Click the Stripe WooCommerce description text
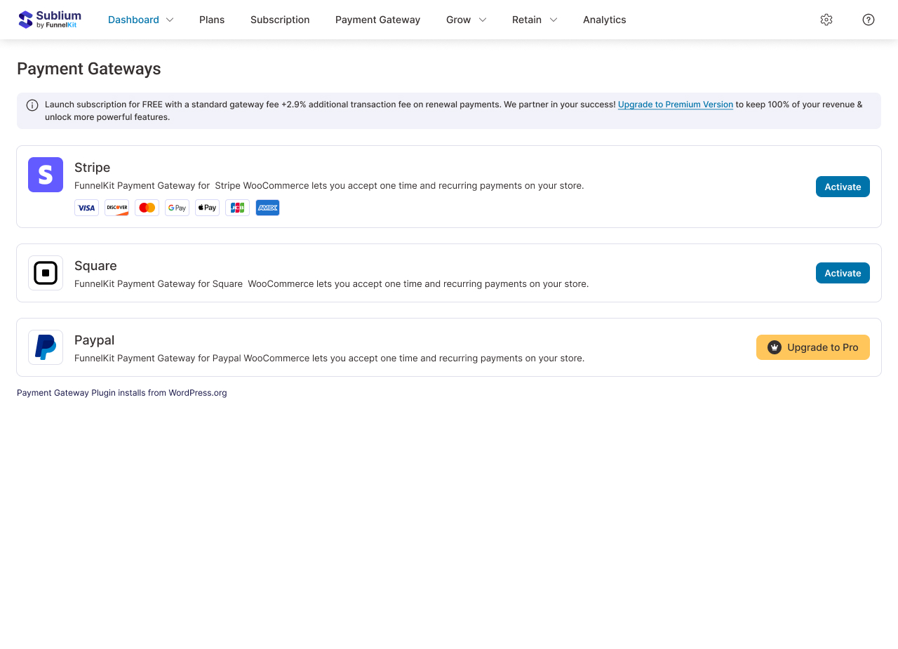The width and height of the screenshot is (898, 649). click(329, 186)
